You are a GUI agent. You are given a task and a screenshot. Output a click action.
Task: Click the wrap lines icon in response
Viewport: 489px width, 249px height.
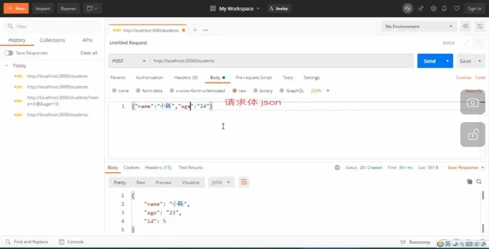244,182
